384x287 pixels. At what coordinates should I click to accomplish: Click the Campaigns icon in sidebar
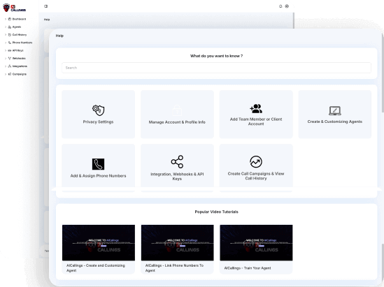(10, 74)
